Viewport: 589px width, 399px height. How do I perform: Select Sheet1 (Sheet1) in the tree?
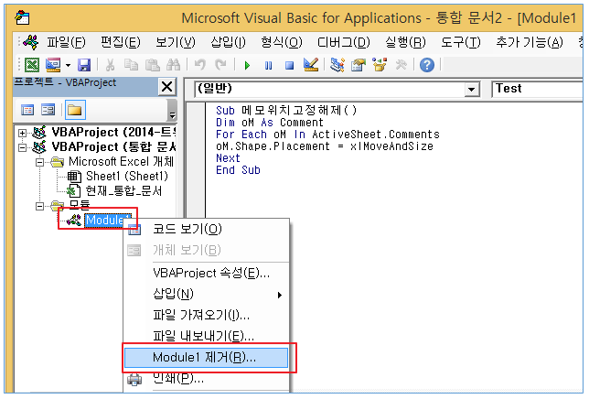tap(127, 177)
